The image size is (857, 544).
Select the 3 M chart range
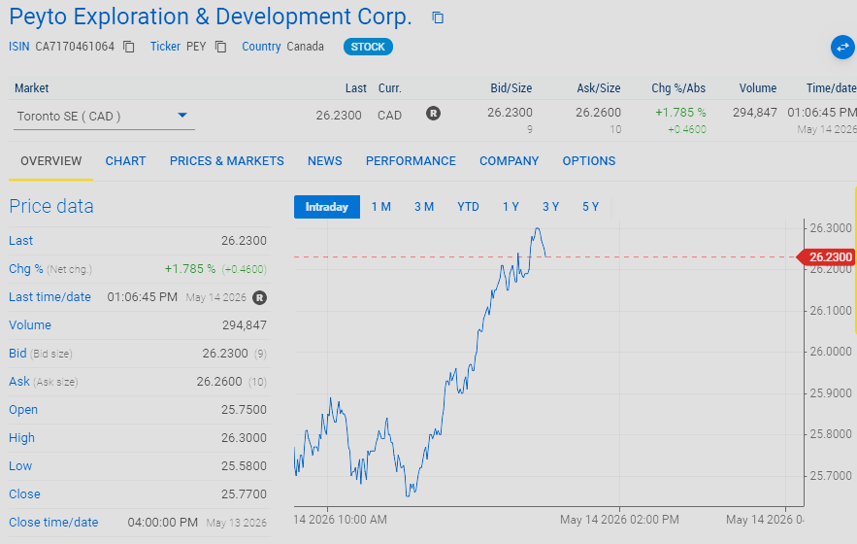(423, 207)
